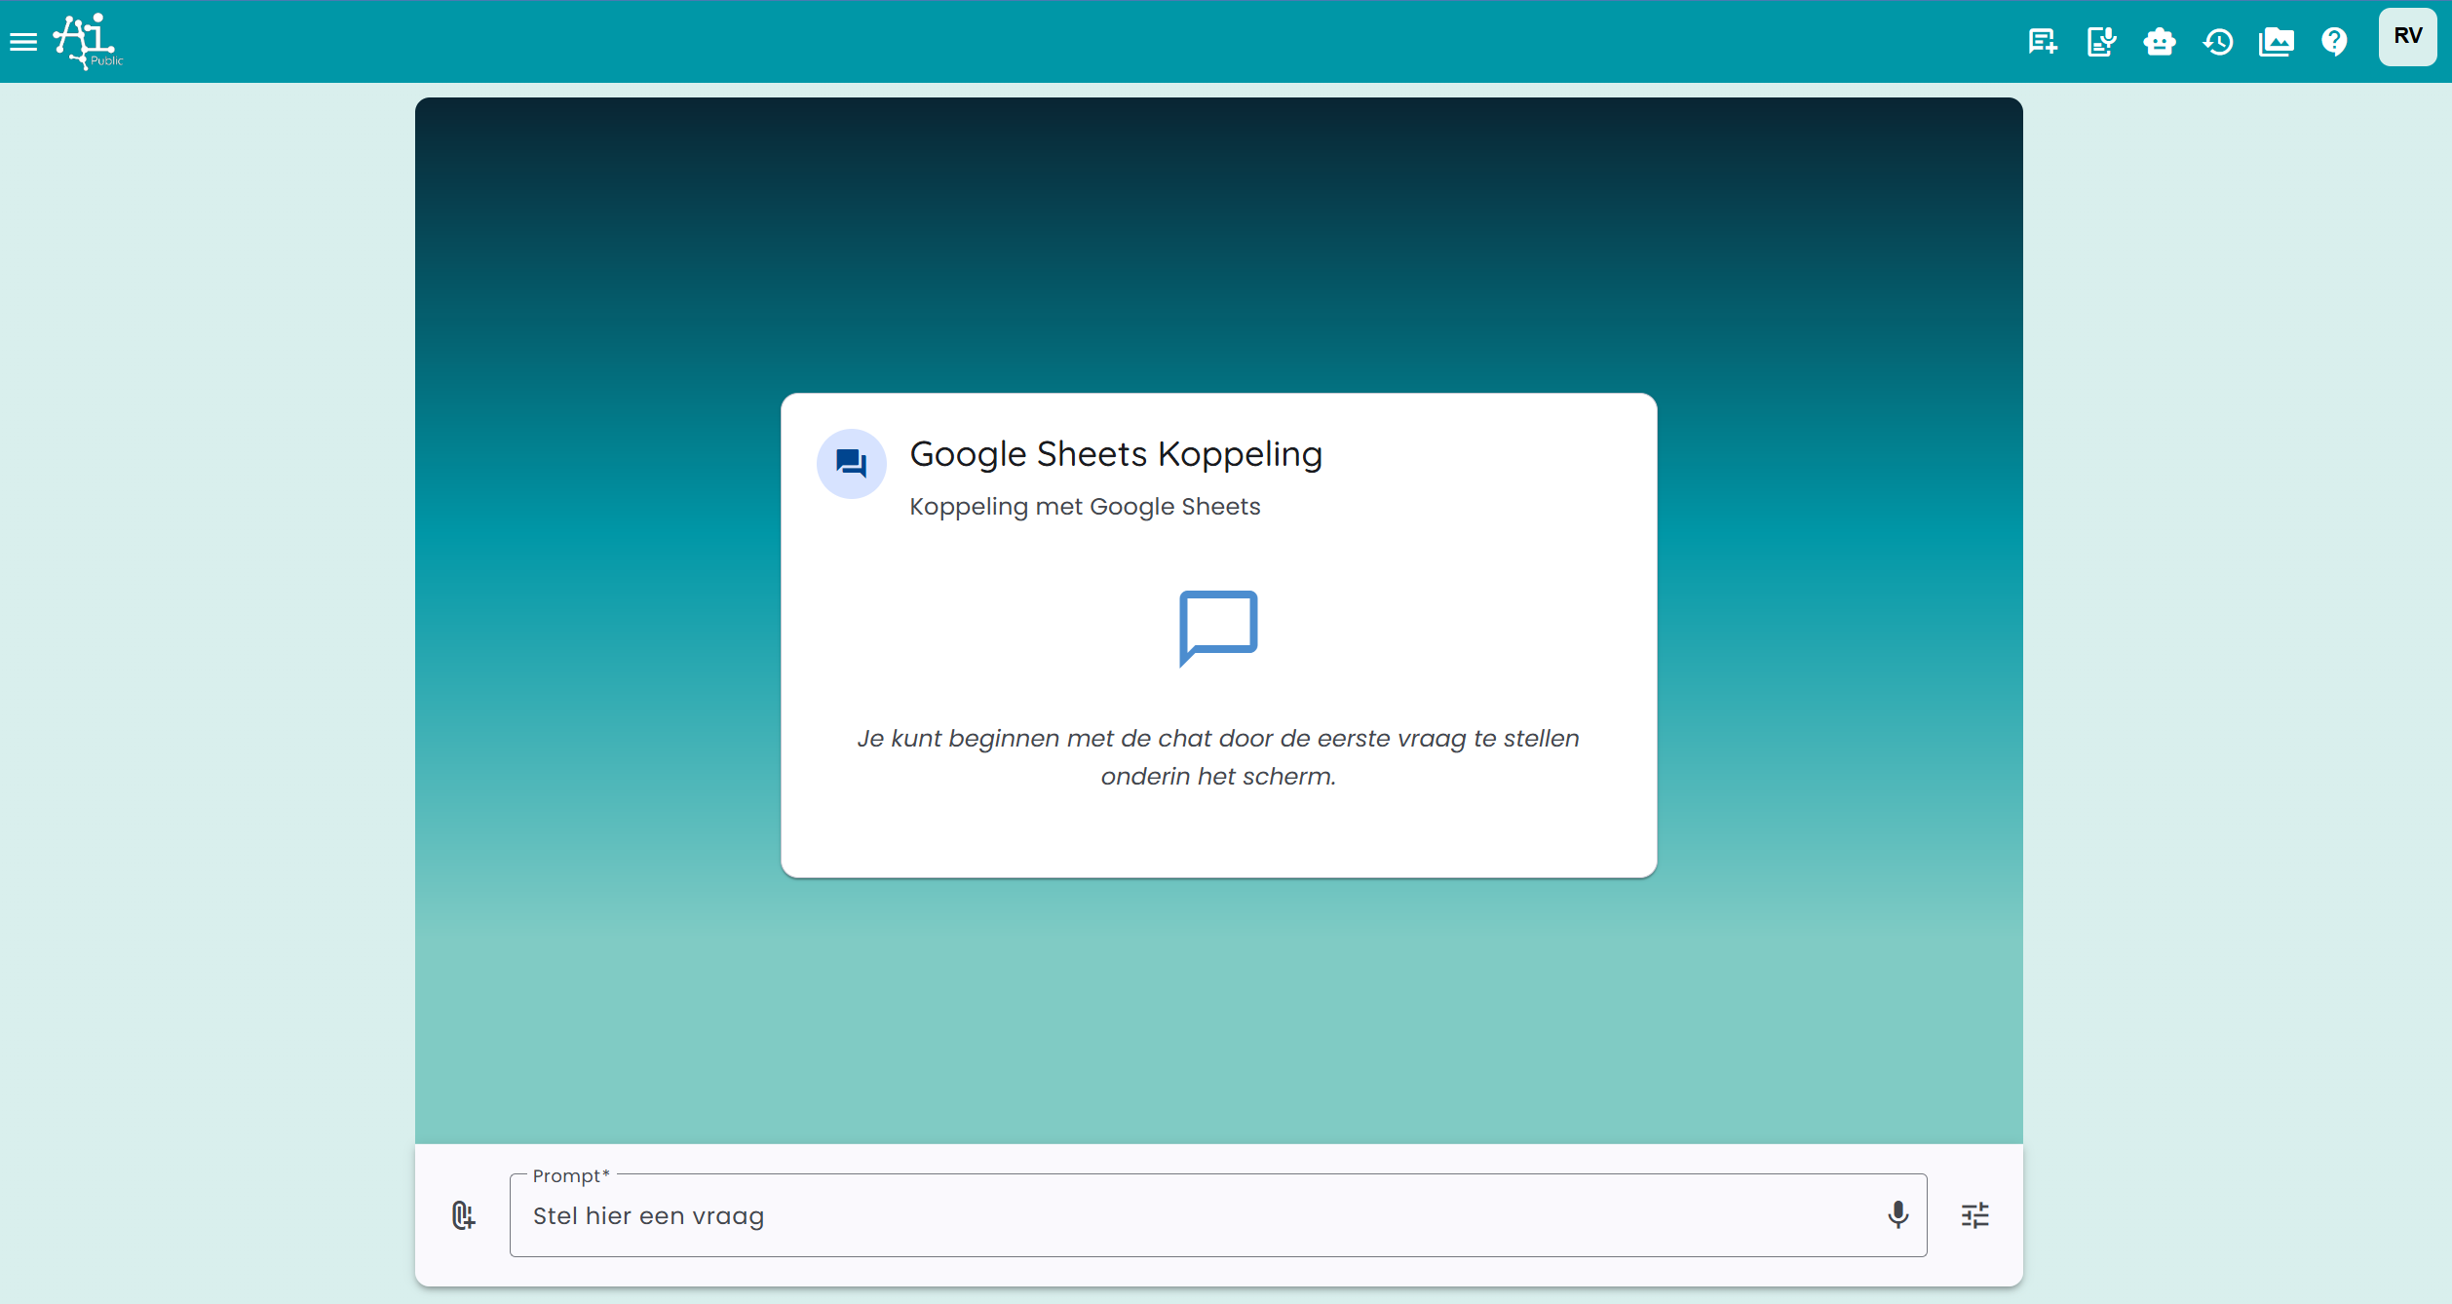Click the Prompt field label
This screenshot has height=1304, width=2452.
pos(570,1176)
